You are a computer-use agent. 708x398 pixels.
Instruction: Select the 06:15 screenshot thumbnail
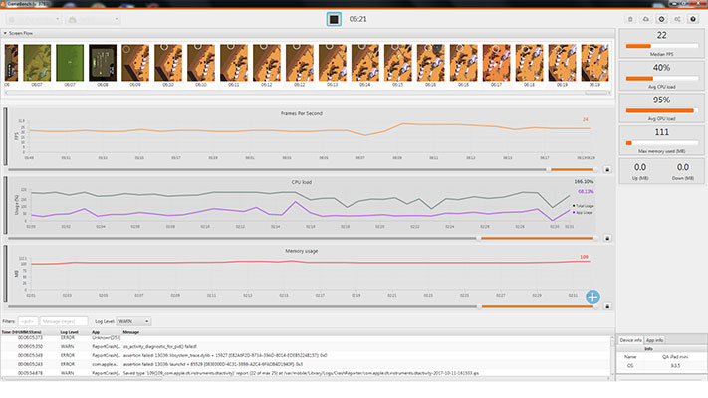coord(397,63)
